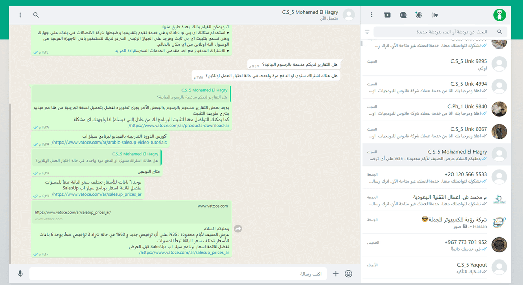Open www.vatoce.com link preview card

(131, 212)
